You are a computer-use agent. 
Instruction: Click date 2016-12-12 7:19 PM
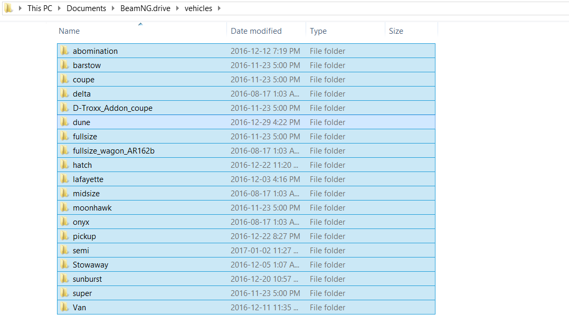point(265,51)
